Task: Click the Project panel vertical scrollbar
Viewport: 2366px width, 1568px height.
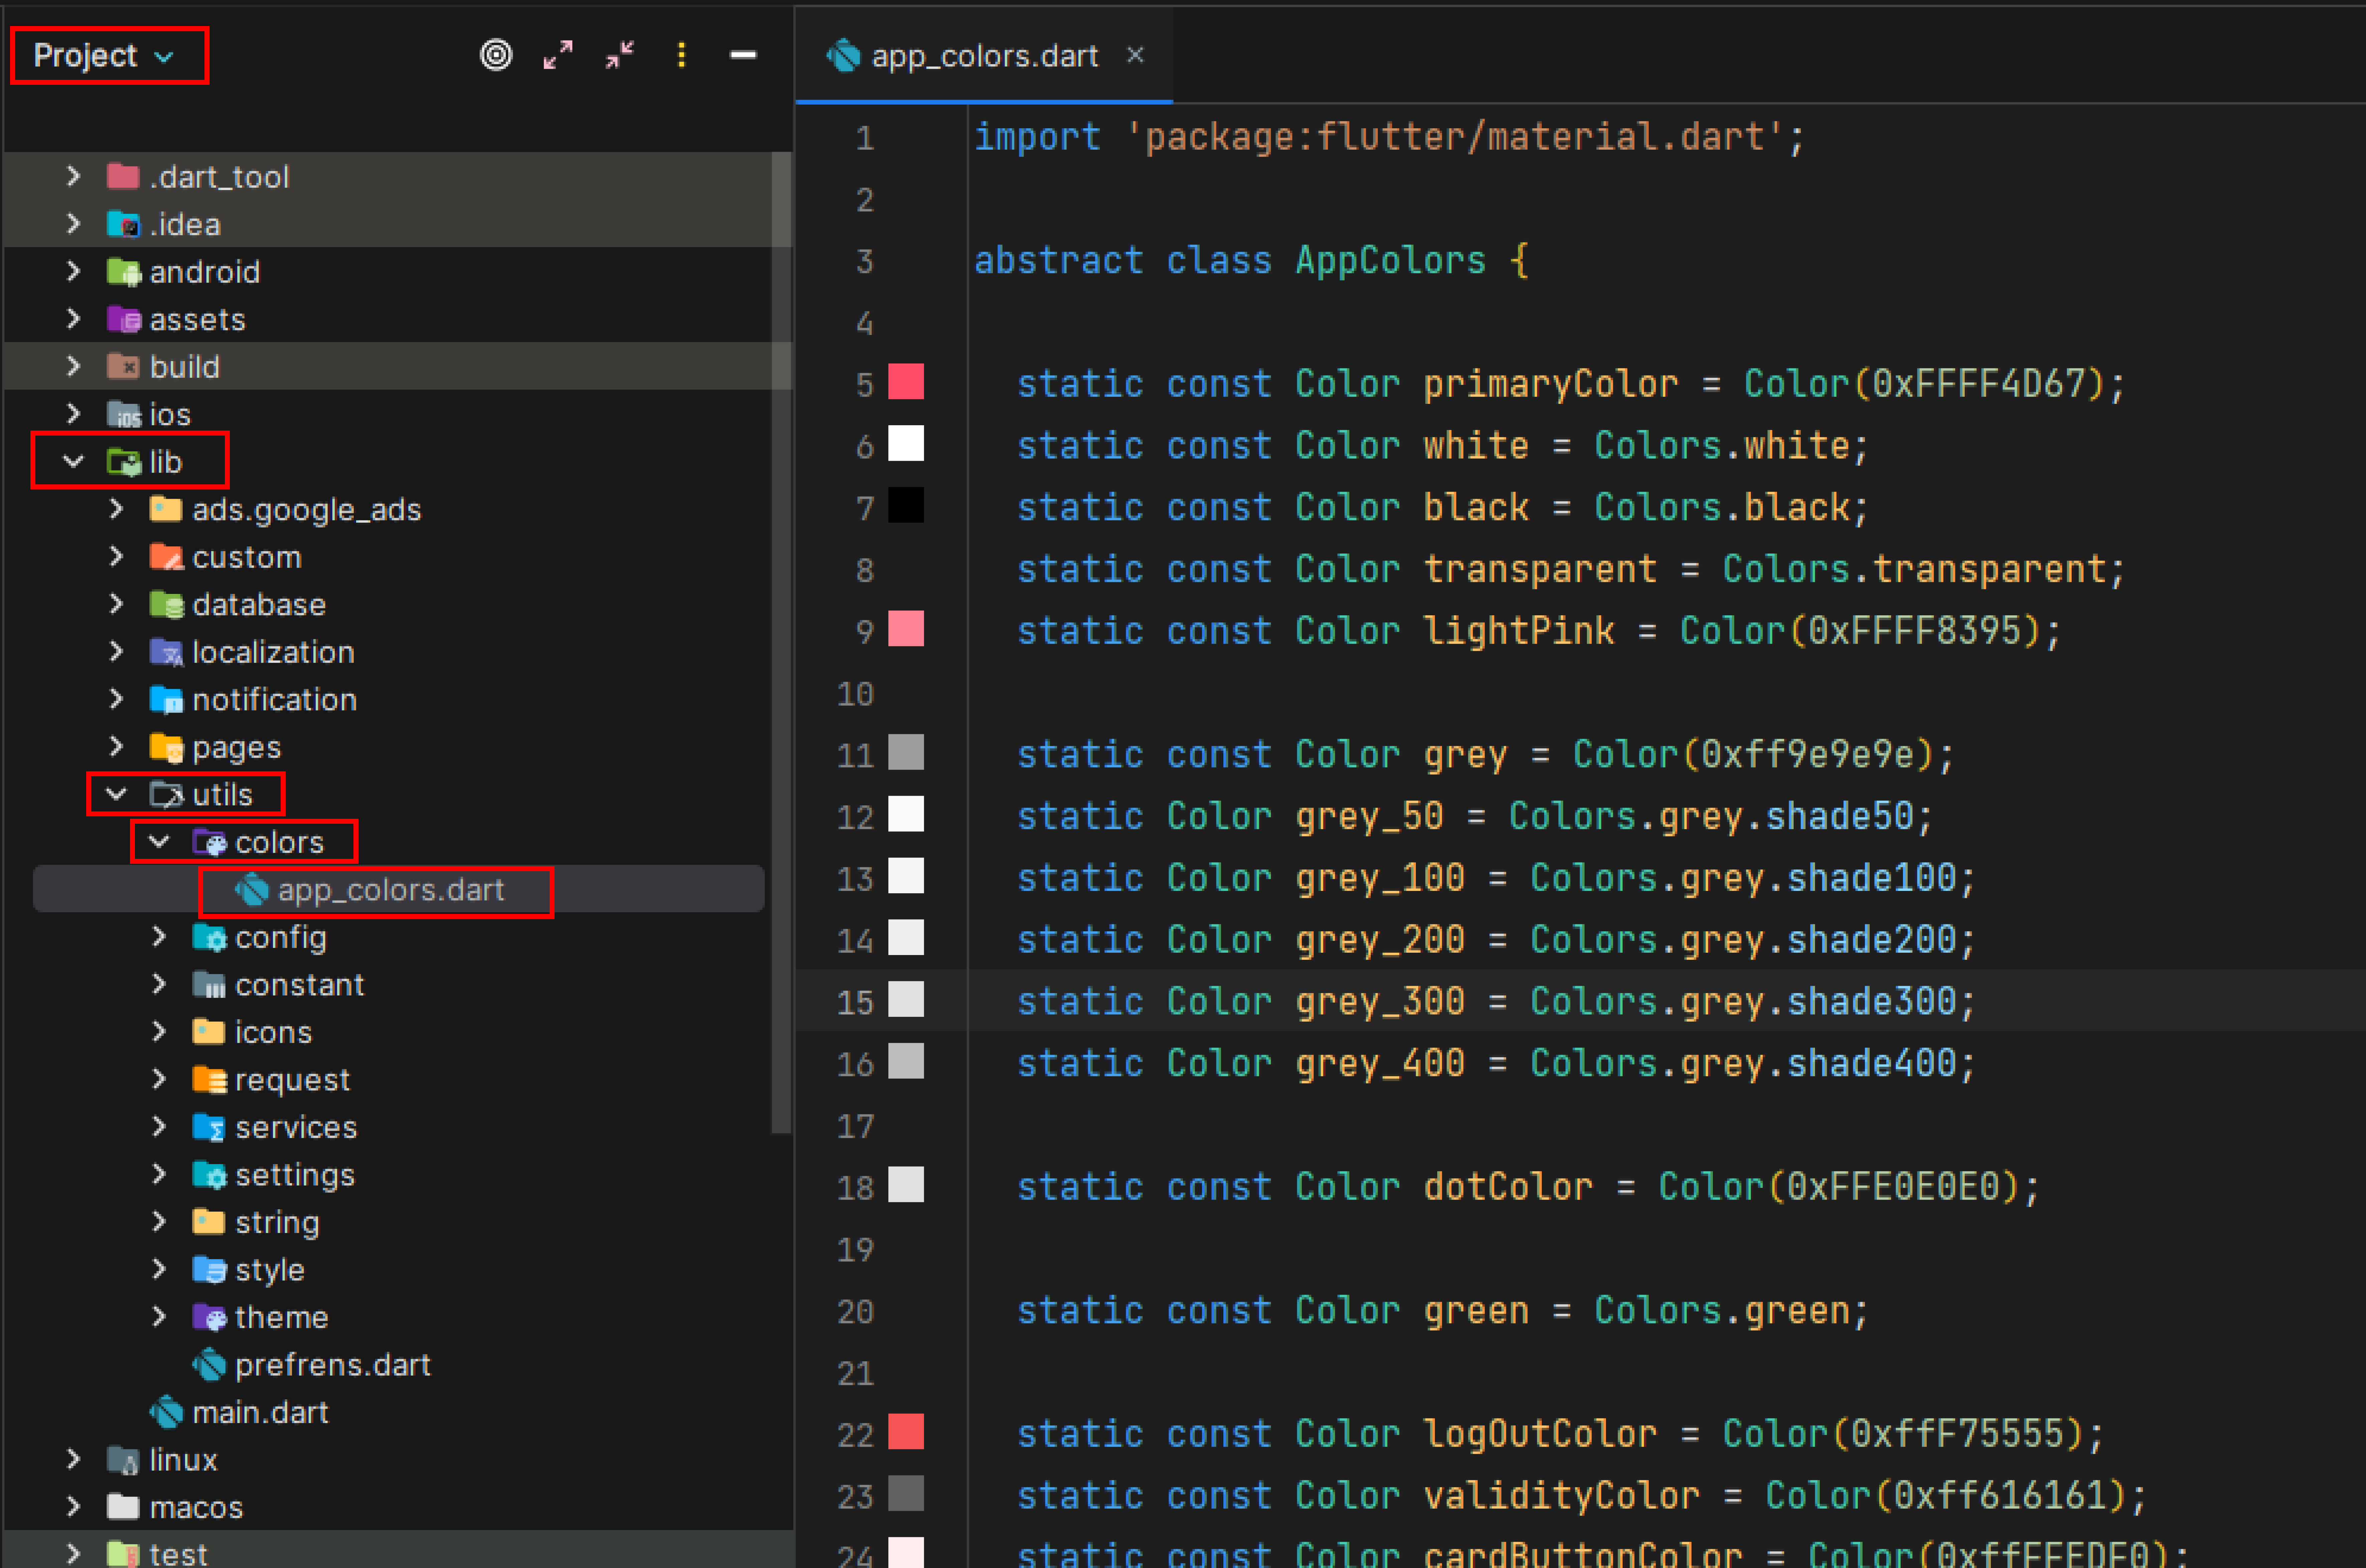Action: [781, 640]
